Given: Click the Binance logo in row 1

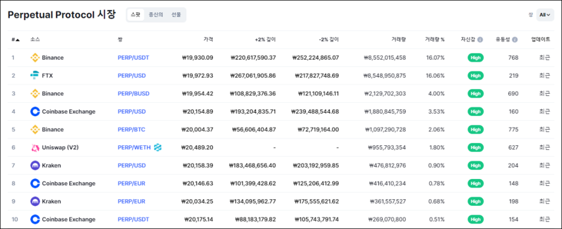Looking at the screenshot, I should pyautogui.click(x=35, y=58).
